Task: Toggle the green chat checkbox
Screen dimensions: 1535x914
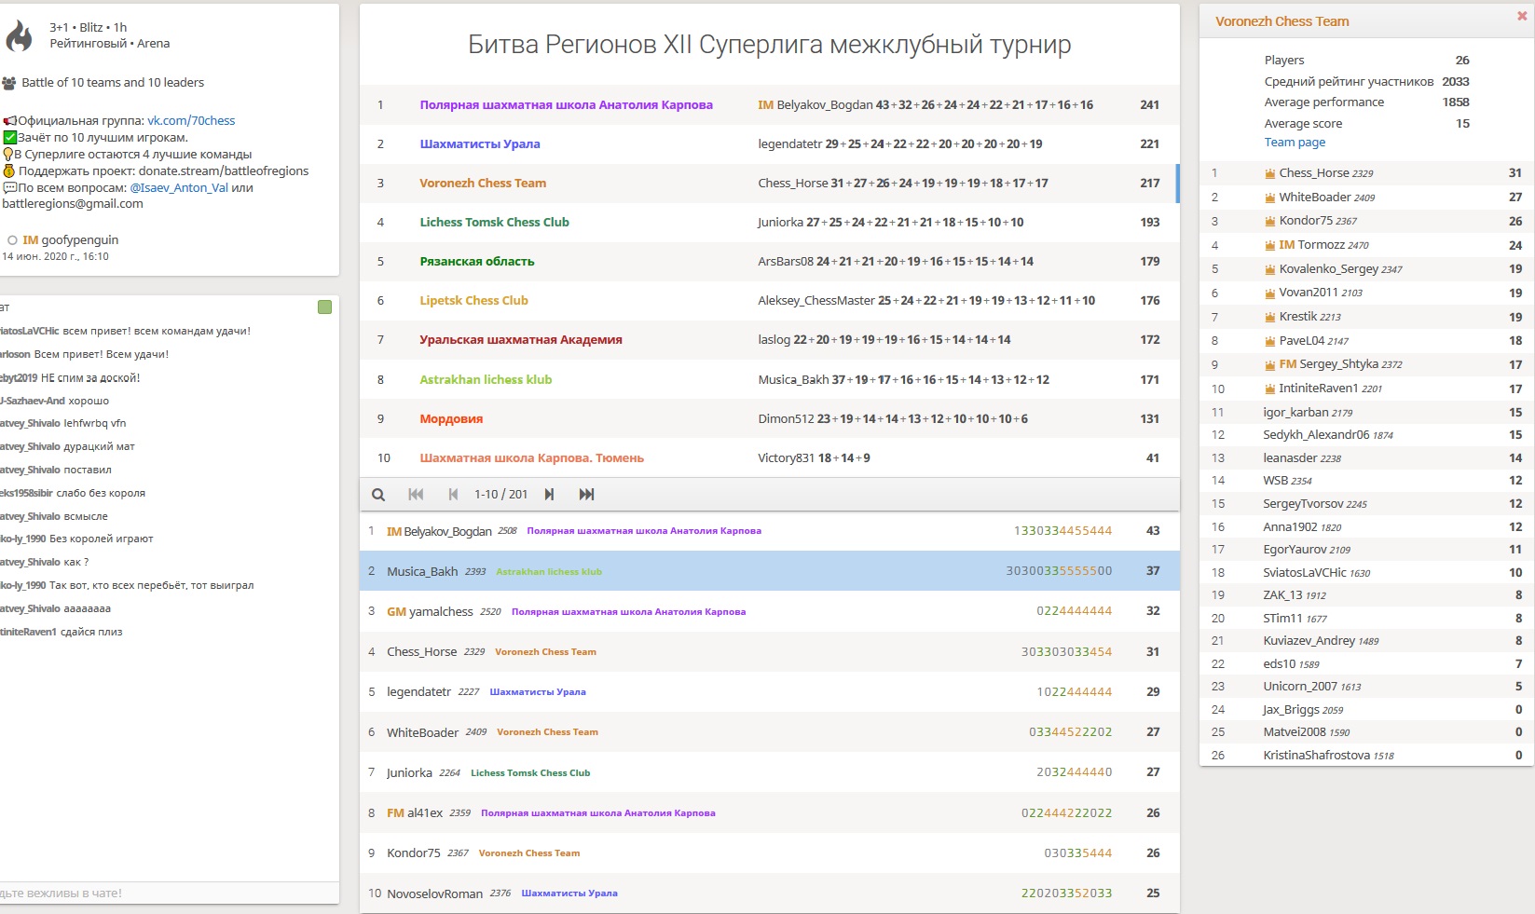Action: 325,307
